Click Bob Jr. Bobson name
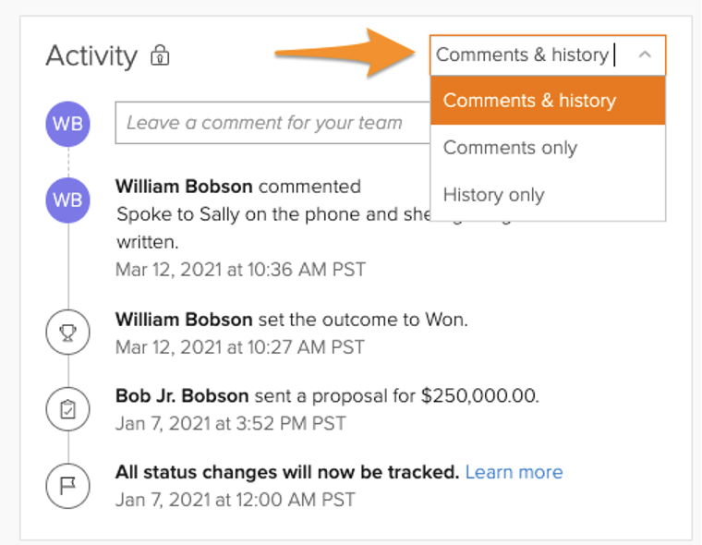The width and height of the screenshot is (702, 545). coord(182,395)
